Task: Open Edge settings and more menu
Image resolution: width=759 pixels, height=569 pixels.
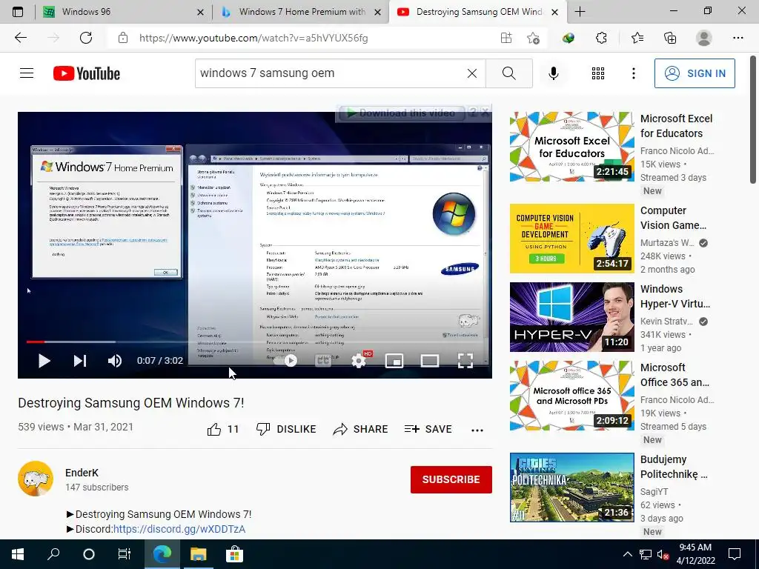Action: (x=738, y=38)
